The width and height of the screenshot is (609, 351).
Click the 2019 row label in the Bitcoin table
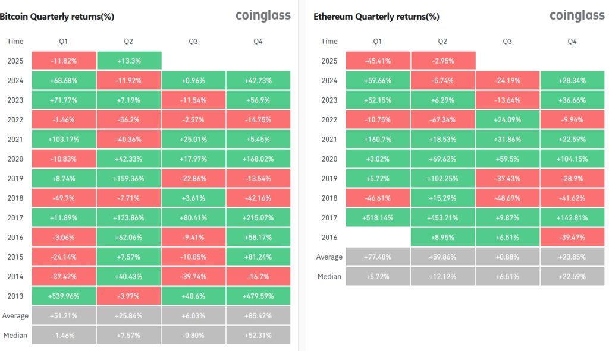point(15,178)
